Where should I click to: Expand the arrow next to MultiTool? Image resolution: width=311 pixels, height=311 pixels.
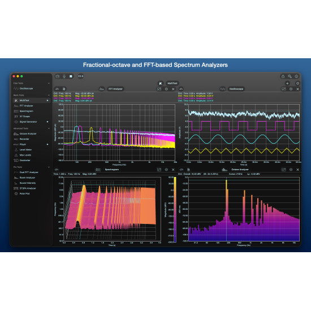pos(47,101)
